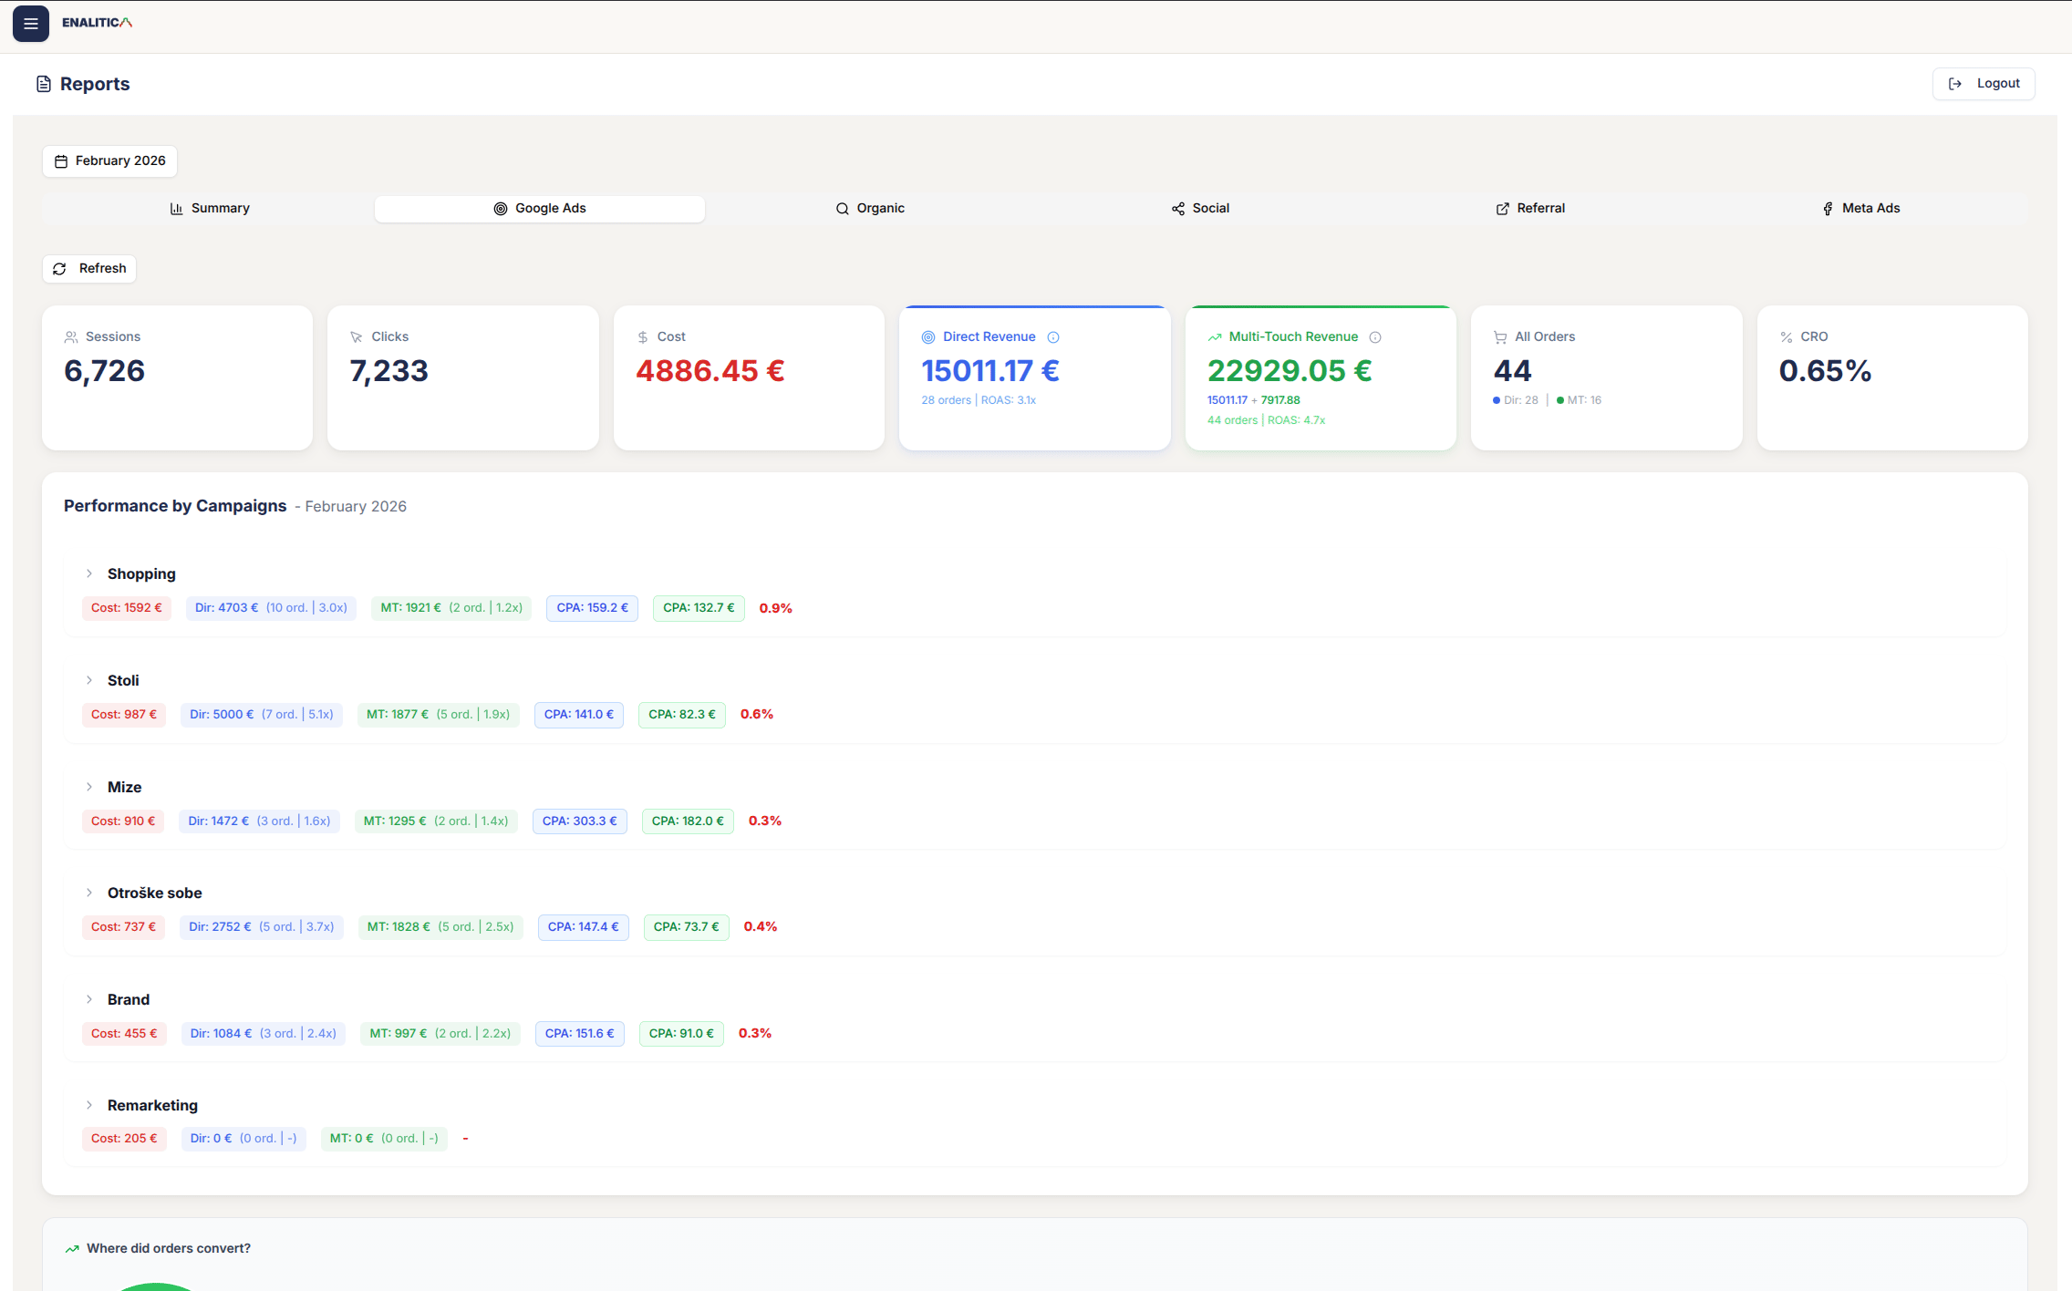Click the calendar icon on the date selector
Image resolution: width=2072 pixels, height=1291 pixels.
[60, 160]
